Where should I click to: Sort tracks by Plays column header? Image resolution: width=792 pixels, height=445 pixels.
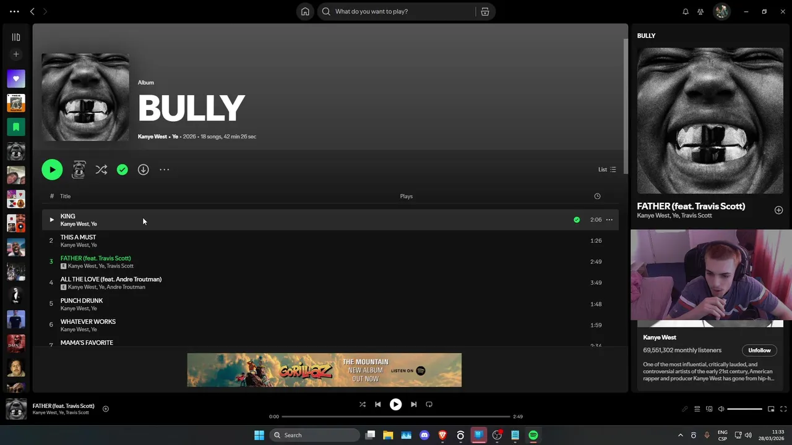[406, 197]
